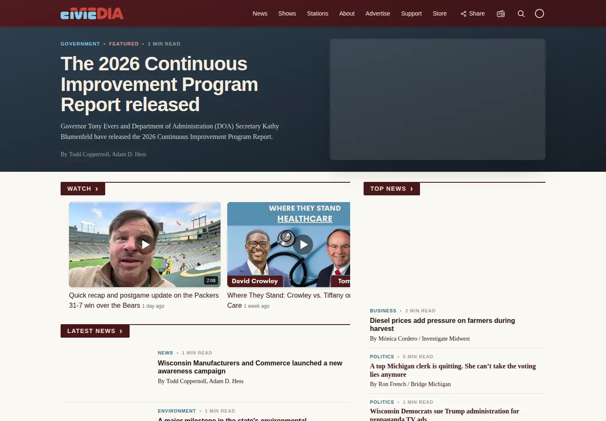Click byline By Ron French / Bridge Michigan
The width and height of the screenshot is (606, 421).
[410, 384]
